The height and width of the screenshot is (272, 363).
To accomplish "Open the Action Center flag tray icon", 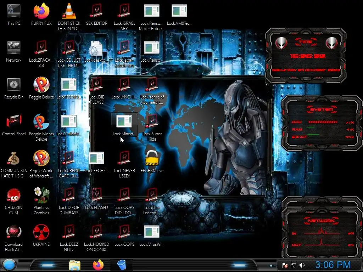I will (x=285, y=265).
